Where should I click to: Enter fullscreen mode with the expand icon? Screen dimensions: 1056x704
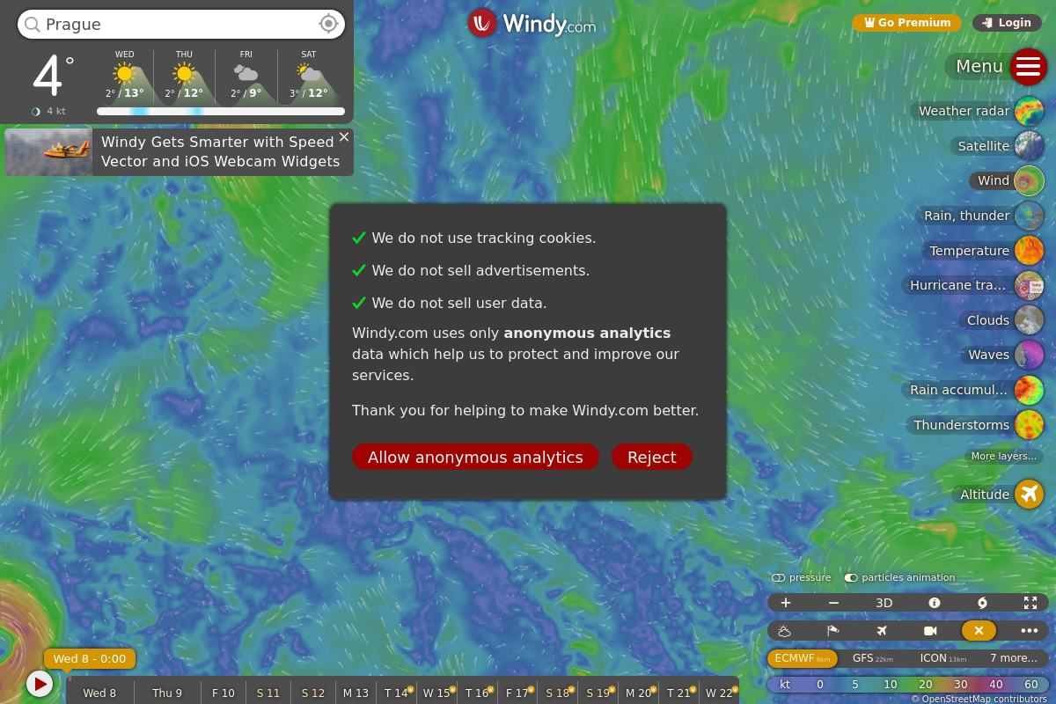(x=1030, y=603)
